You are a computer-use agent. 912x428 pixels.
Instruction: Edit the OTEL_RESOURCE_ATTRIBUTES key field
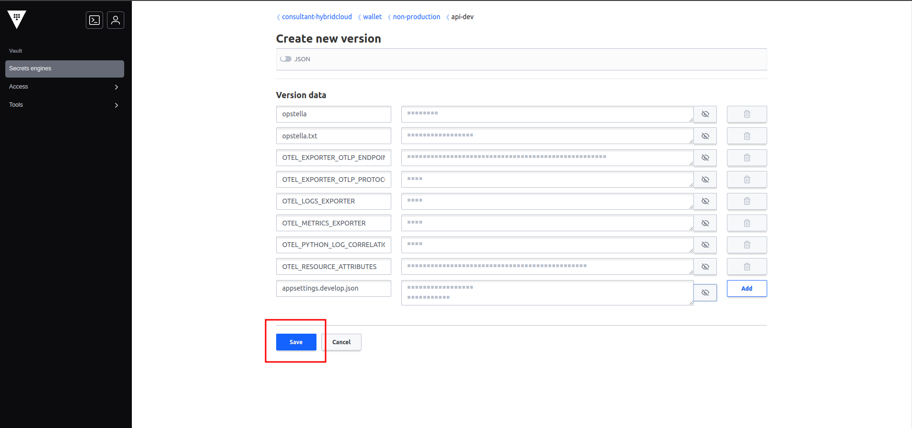tap(333, 267)
